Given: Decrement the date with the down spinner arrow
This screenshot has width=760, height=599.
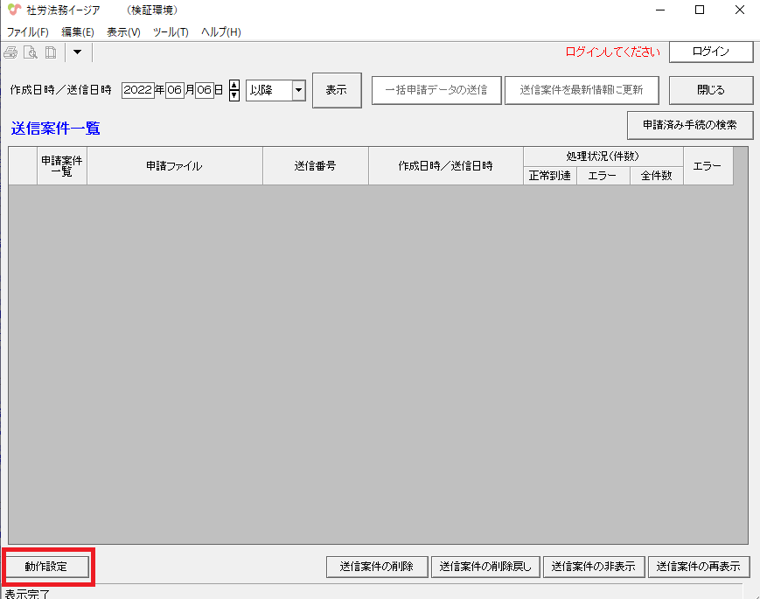Looking at the screenshot, I should (234, 95).
